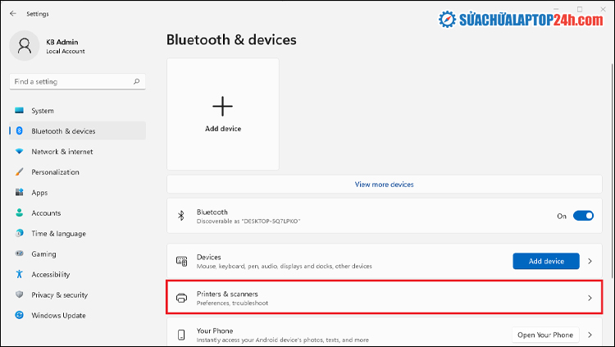Click the plus icon on Add device tile
This screenshot has height=347, width=615.
click(222, 106)
